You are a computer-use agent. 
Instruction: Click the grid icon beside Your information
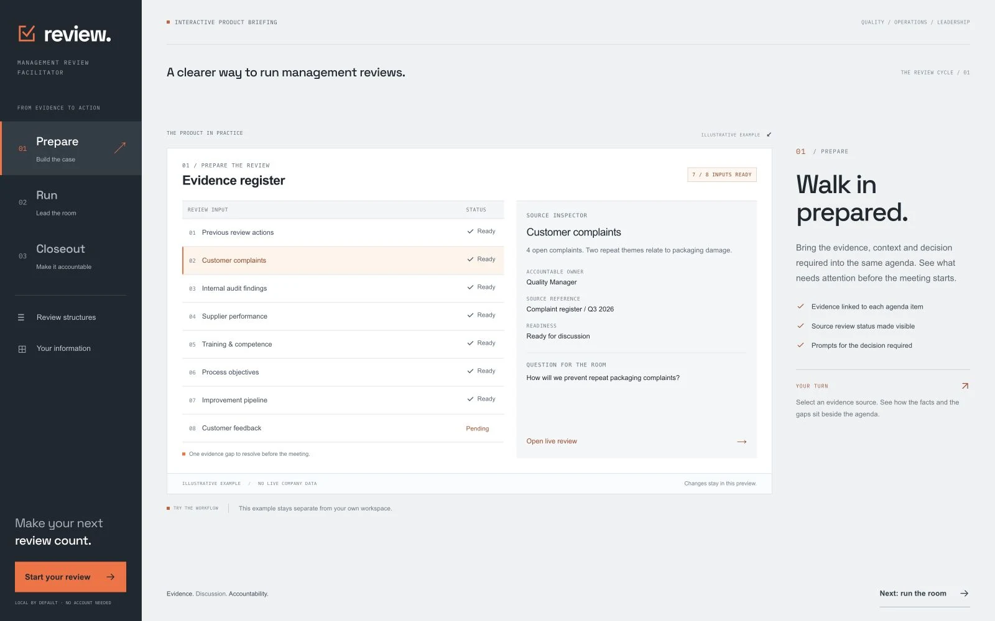pos(22,349)
